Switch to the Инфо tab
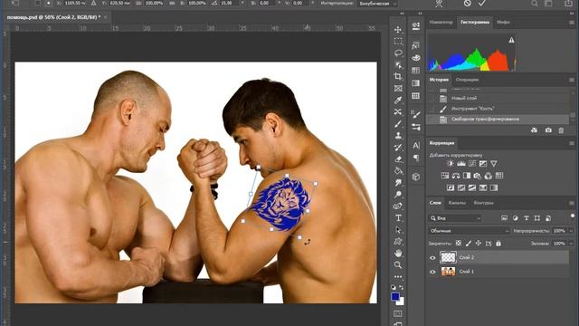Viewport: 579px width, 326px height. pyautogui.click(x=503, y=22)
